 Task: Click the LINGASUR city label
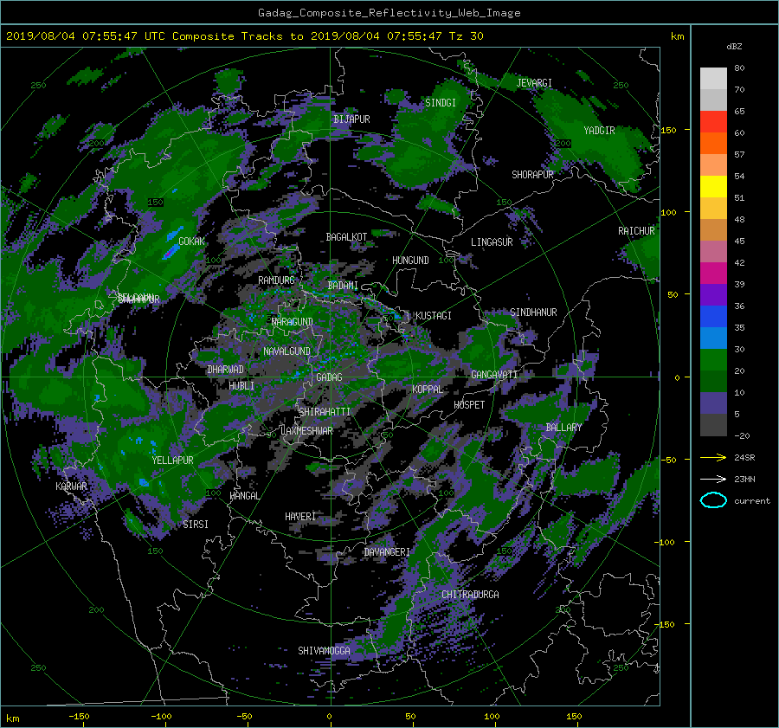492,242
